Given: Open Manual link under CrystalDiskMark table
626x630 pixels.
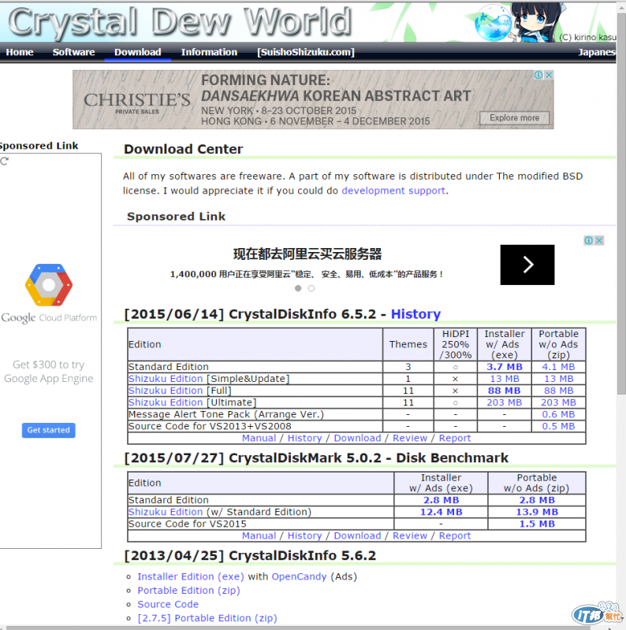Looking at the screenshot, I should (259, 535).
